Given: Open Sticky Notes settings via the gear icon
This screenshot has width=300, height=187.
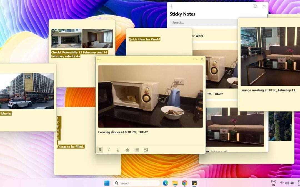Looking at the screenshot, I should click(255, 6).
